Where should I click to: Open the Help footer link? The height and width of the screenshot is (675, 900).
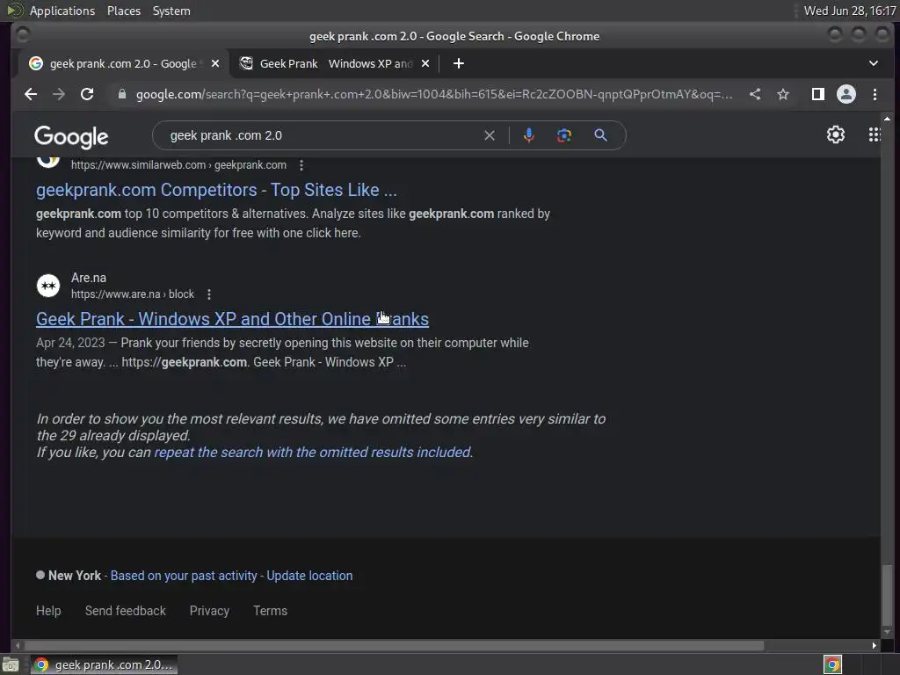pyautogui.click(x=48, y=611)
